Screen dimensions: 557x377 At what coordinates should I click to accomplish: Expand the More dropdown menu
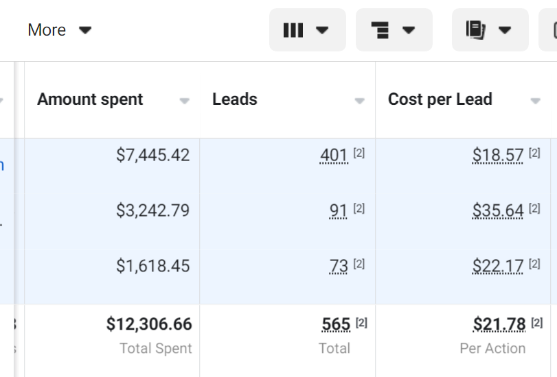[x=59, y=30]
